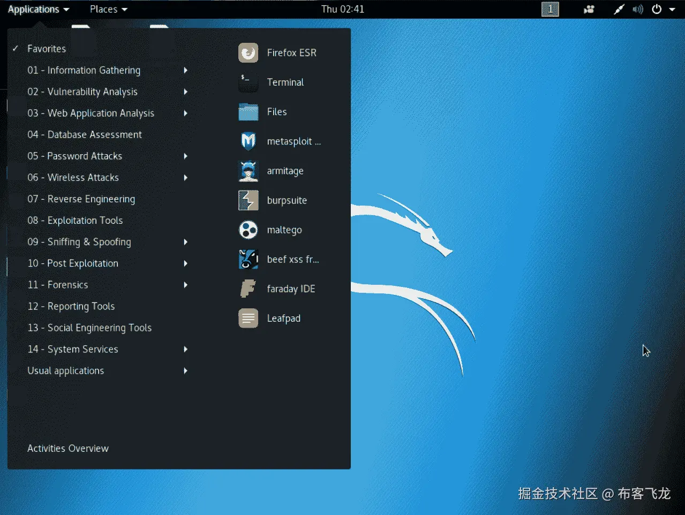Expand arrow for 02 - Vulnerability Analysis
Screen dimensions: 685x515
click(186, 92)
